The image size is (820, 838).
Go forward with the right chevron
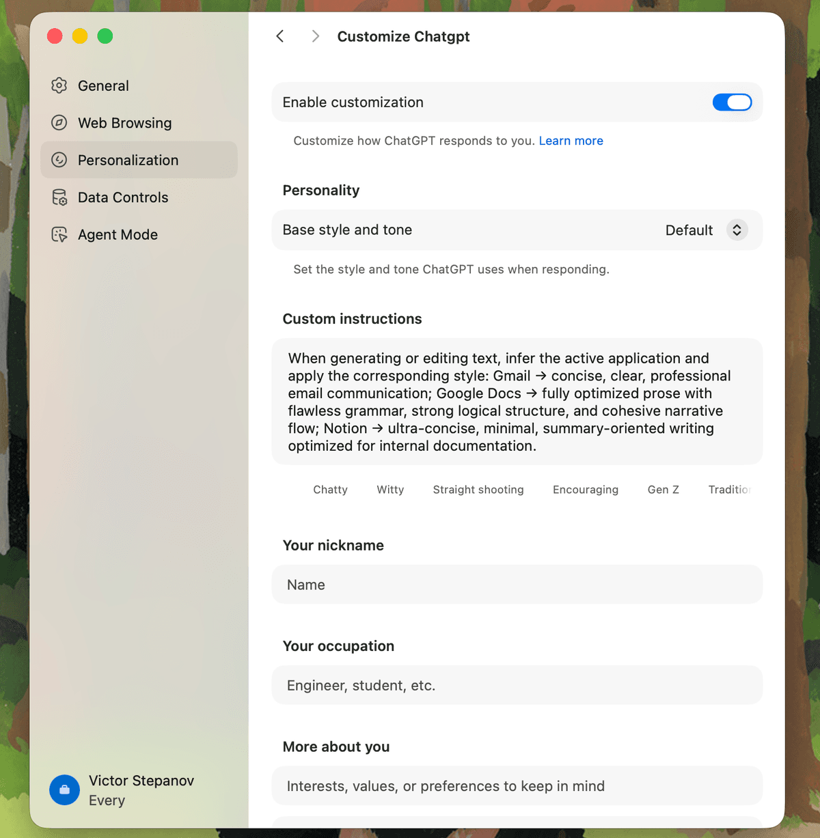pos(315,36)
